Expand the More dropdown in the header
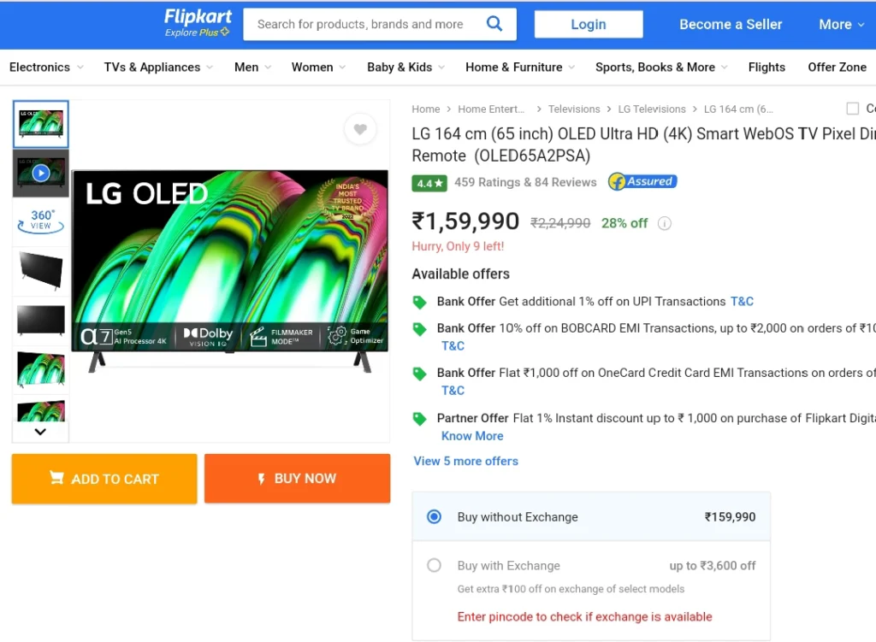Viewport: 876px width, 642px height. point(841,24)
